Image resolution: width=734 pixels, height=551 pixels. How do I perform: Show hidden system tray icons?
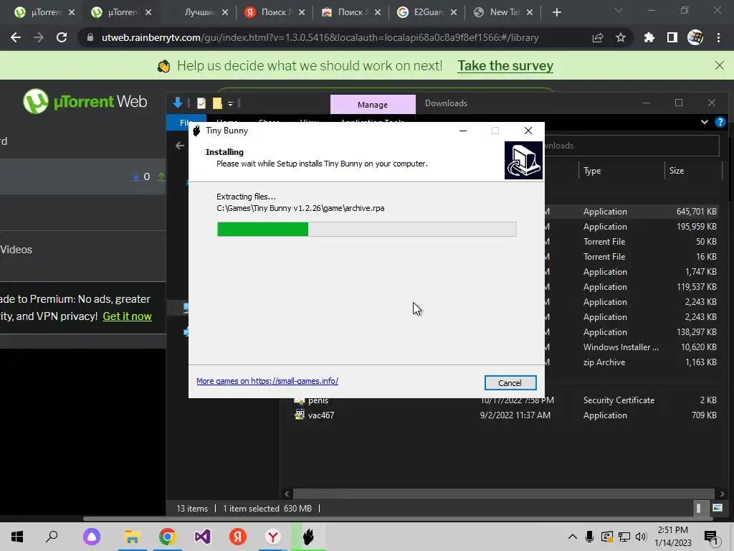coord(572,537)
